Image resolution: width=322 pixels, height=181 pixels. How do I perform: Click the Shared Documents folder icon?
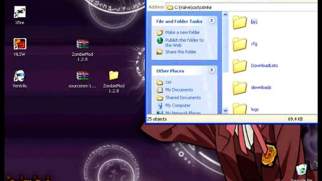pos(160,98)
